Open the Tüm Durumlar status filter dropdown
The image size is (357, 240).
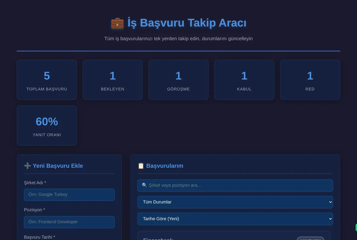[235, 202]
